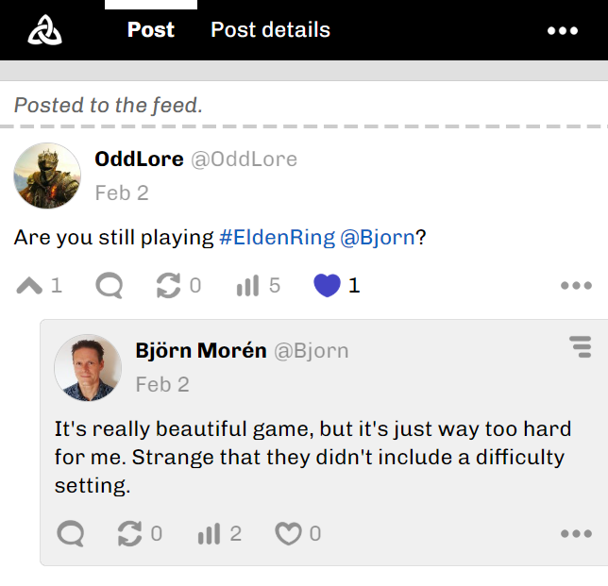608x586 pixels.
Task: Open OddLore's profile name link
Action: click(x=139, y=159)
